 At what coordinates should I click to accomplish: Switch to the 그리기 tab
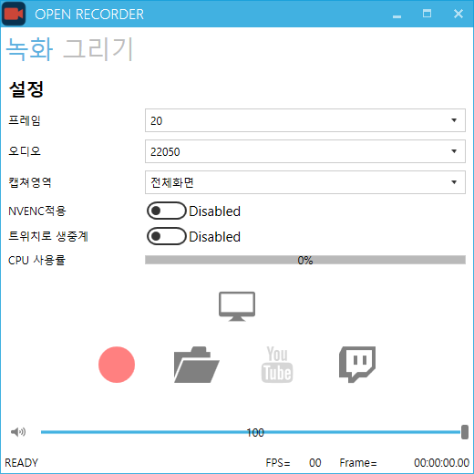[x=98, y=49]
